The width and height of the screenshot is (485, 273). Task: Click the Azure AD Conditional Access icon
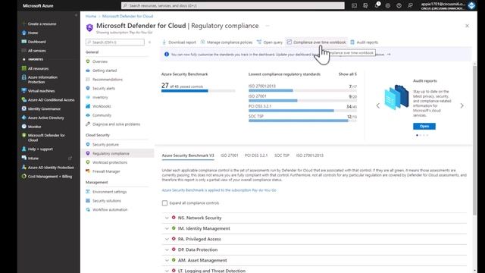click(23, 99)
